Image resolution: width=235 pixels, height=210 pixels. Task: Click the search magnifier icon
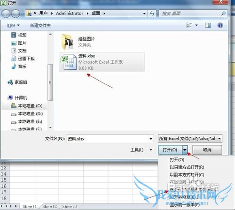(x=223, y=14)
